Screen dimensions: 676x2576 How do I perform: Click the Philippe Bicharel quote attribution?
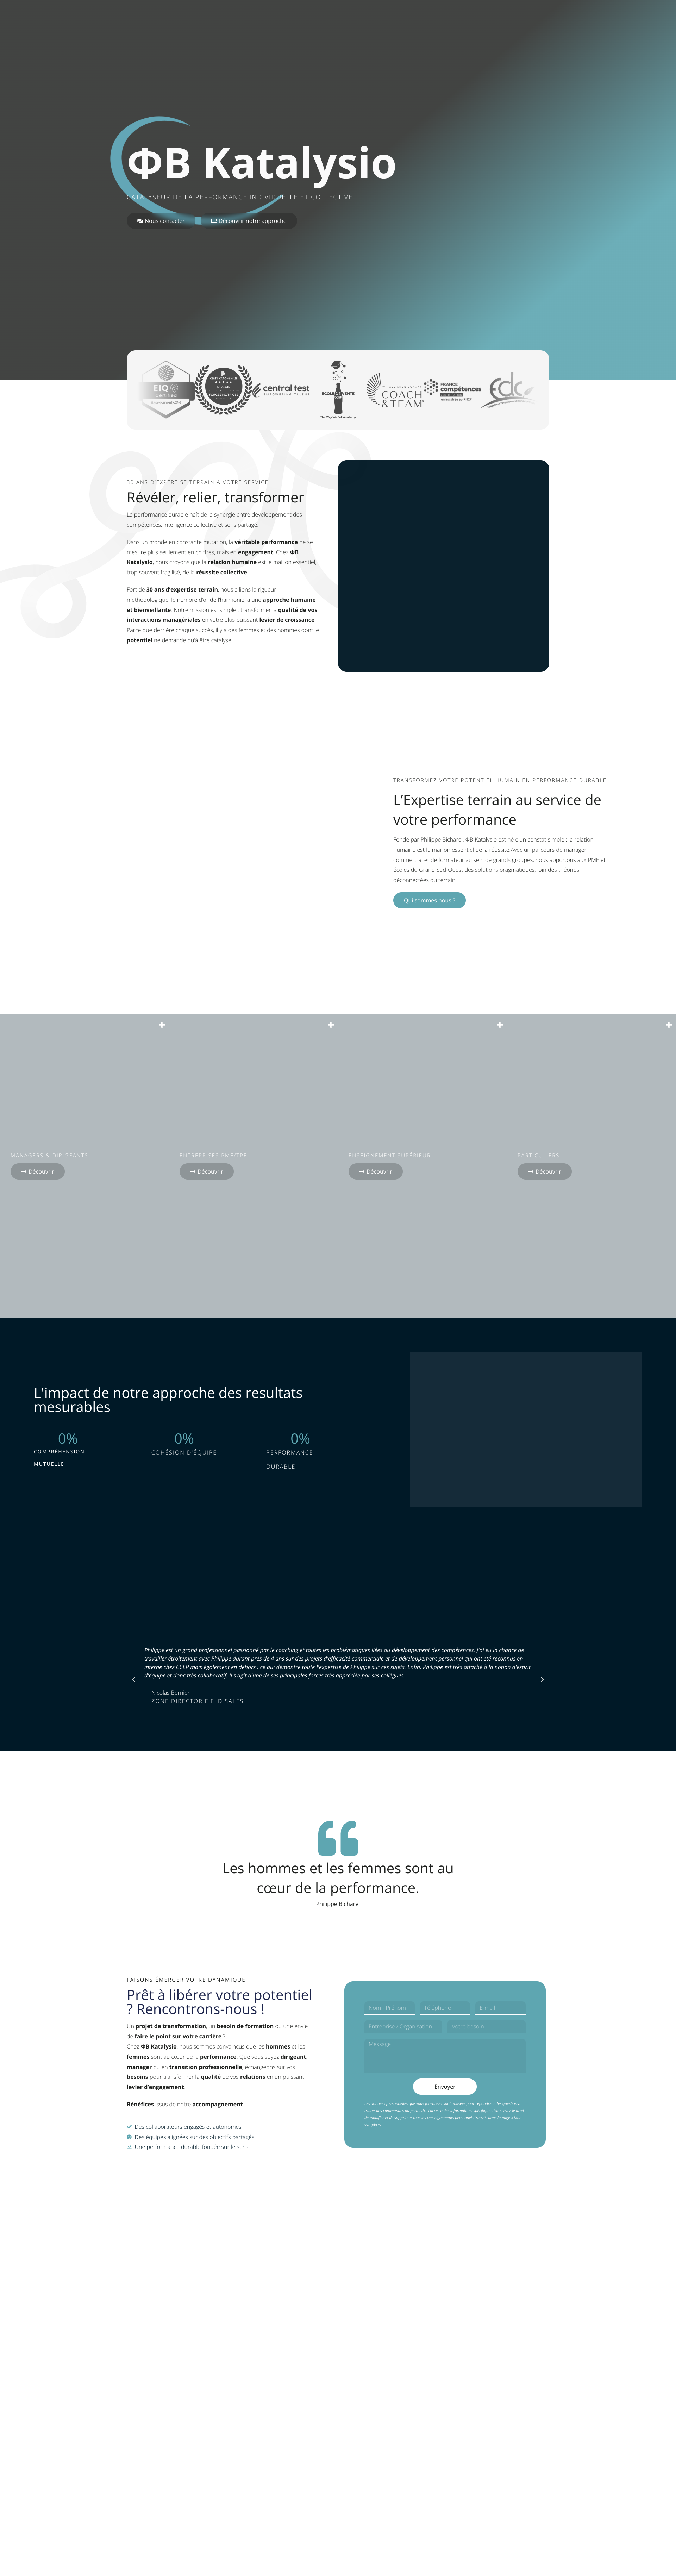(x=338, y=1904)
